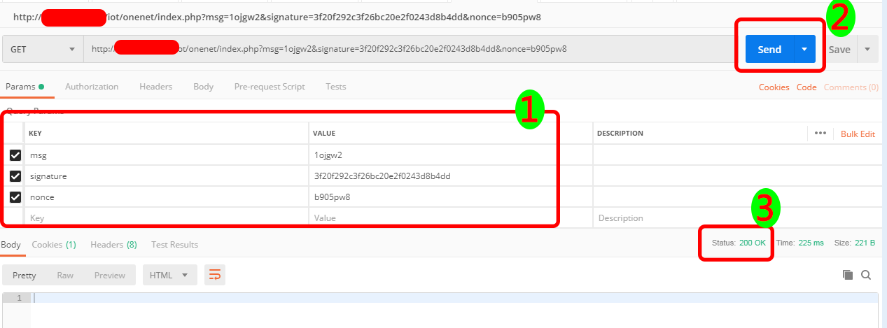The width and height of the screenshot is (887, 328).
Task: Select the Pretty view button
Action: pos(25,275)
